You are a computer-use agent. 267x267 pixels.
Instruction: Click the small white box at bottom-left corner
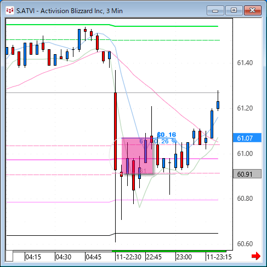[x=9, y=256]
